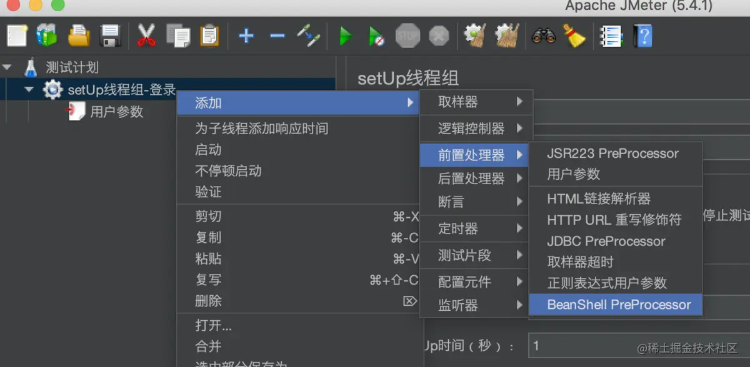The image size is (750, 367).
Task: Select HTML链接解析器
Action: pos(616,199)
